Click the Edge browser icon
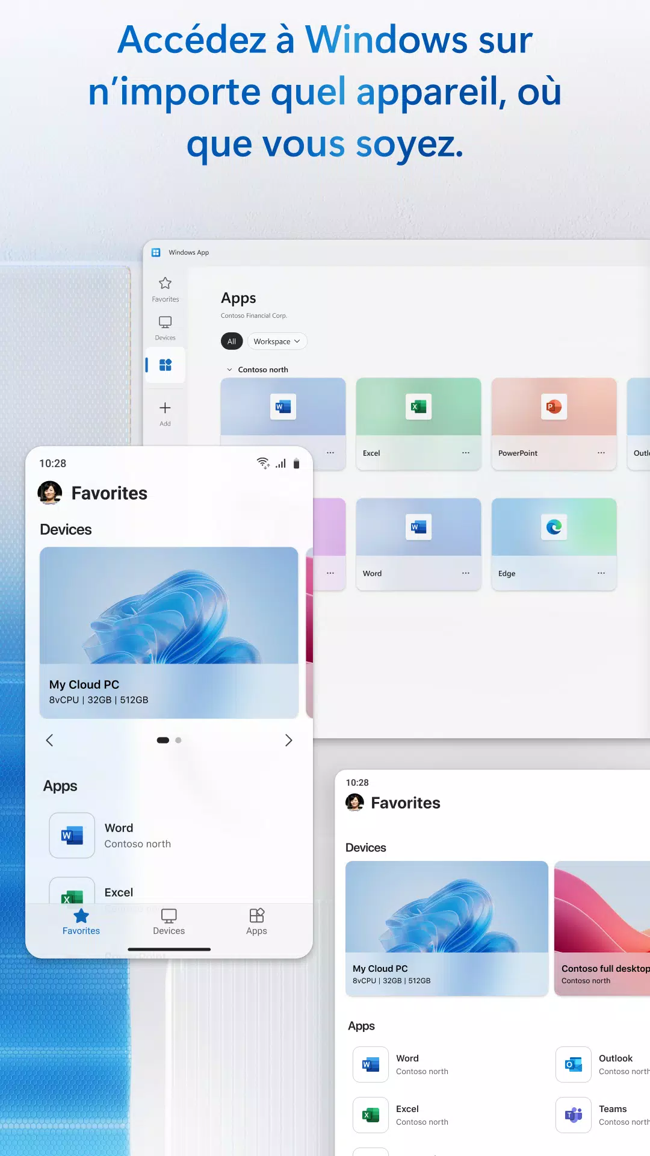 tap(554, 527)
